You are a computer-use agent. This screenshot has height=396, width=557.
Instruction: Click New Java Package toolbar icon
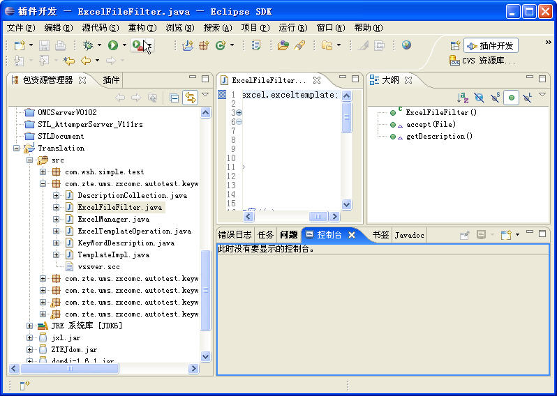[x=204, y=45]
